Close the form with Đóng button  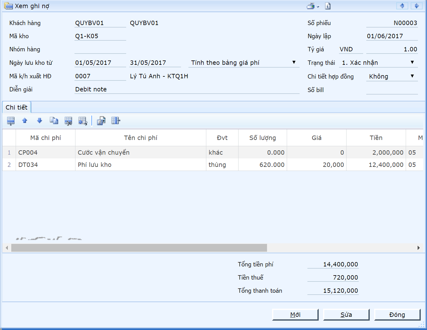(397, 315)
